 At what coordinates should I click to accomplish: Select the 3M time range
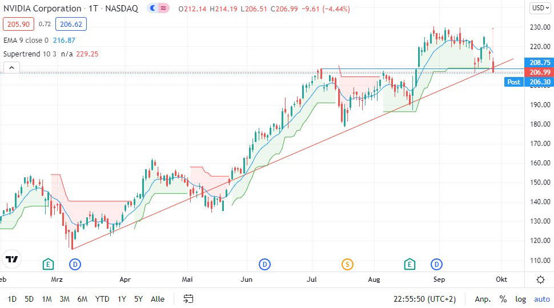[65, 299]
